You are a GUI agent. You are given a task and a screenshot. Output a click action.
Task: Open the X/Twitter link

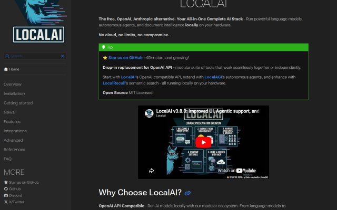coord(17,202)
